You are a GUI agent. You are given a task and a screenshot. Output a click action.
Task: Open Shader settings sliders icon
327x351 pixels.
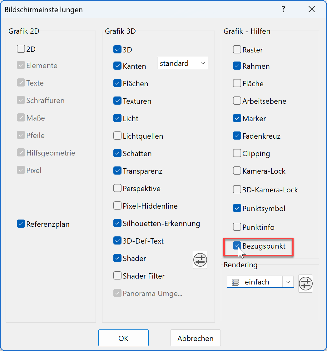click(200, 260)
